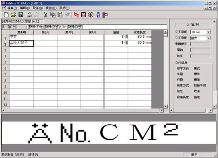Image resolution: width=218 pixels, height=158 pixels.
Task: Save using the floppy disk icon
Action: [x=21, y=15]
